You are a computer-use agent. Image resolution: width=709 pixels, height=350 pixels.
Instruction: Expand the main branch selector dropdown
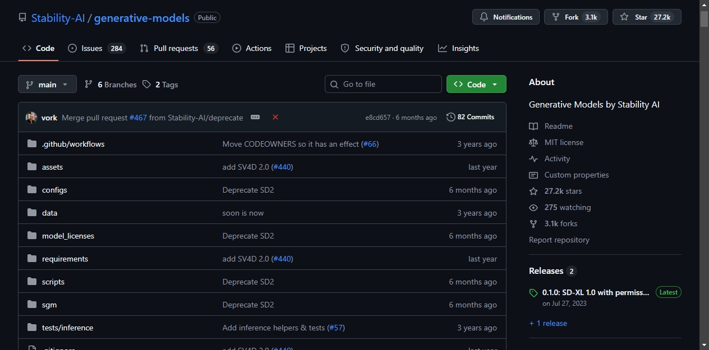pyautogui.click(x=47, y=85)
